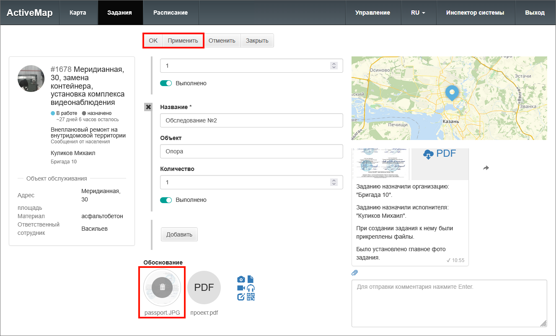Click the Добавить button

pos(179,234)
